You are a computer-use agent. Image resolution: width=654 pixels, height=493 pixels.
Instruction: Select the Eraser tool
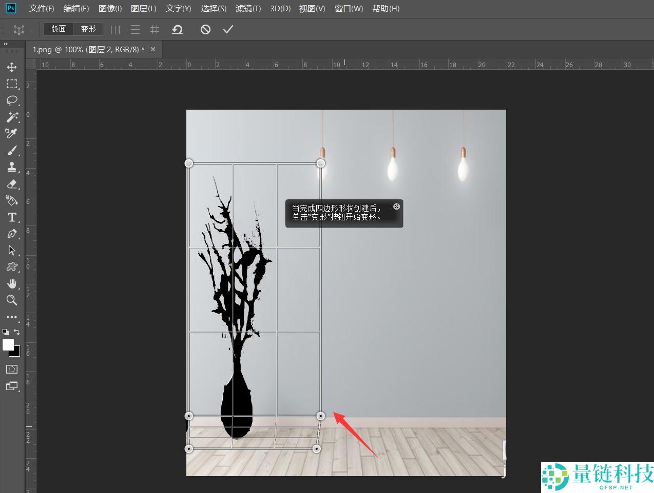pos(12,183)
